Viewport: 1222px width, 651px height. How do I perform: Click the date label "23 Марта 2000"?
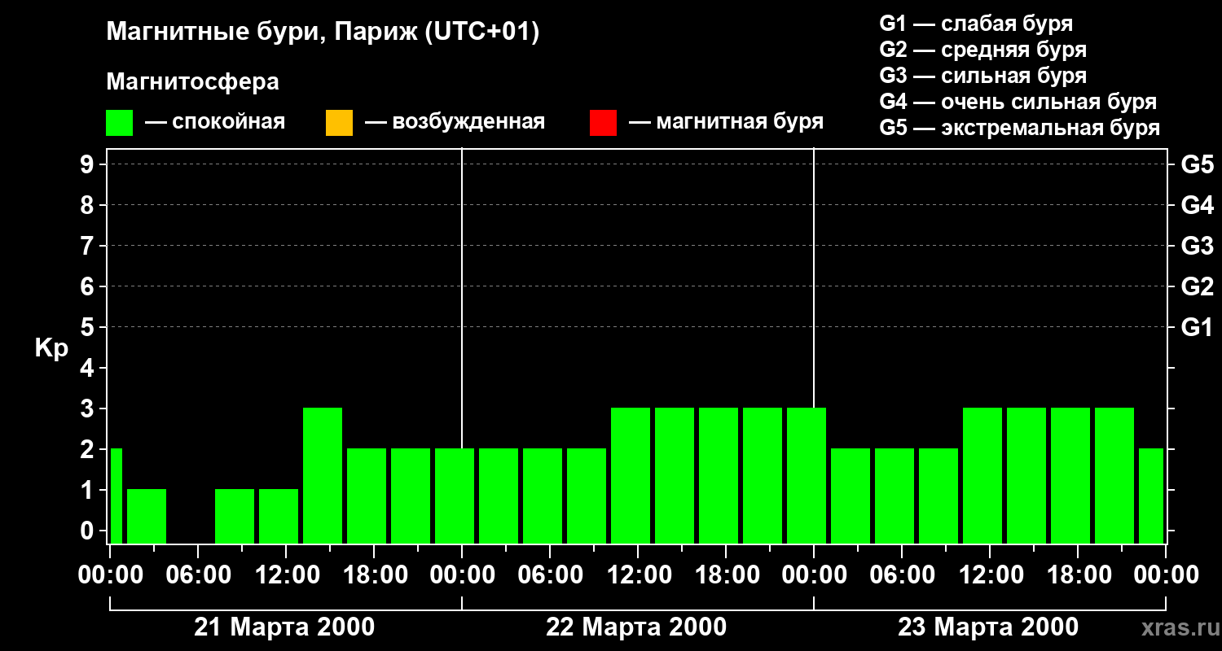(x=988, y=627)
